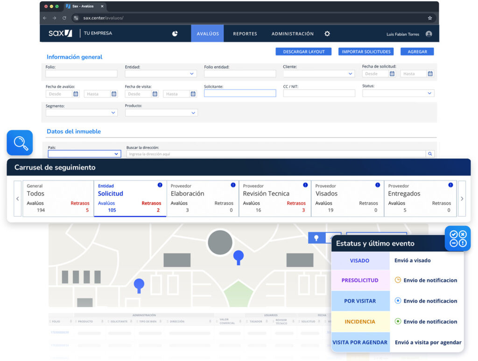Click the Agregar button
The height and width of the screenshot is (361, 478).
coord(417,51)
